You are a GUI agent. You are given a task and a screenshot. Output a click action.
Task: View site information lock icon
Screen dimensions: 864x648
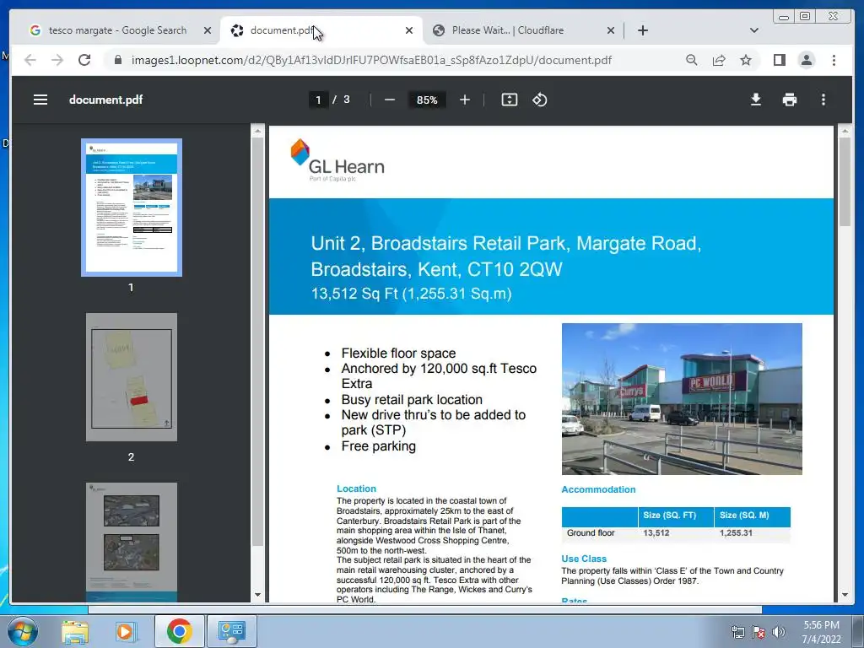point(117,60)
